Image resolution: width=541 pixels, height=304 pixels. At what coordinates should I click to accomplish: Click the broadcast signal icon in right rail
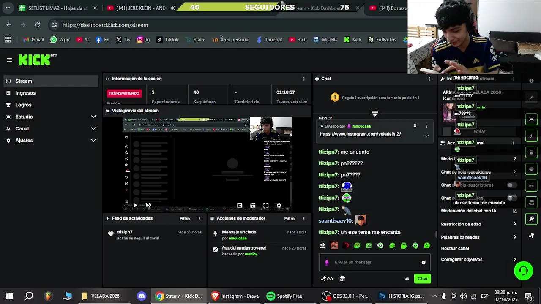click(531, 185)
